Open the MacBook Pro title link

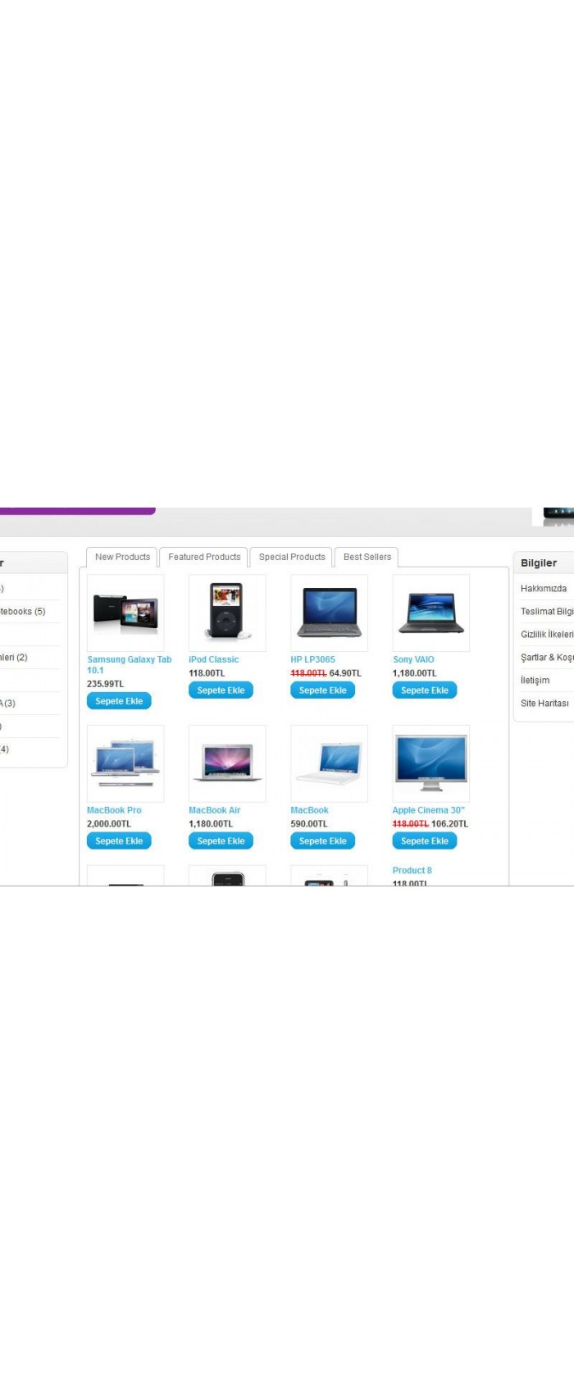[x=114, y=810]
